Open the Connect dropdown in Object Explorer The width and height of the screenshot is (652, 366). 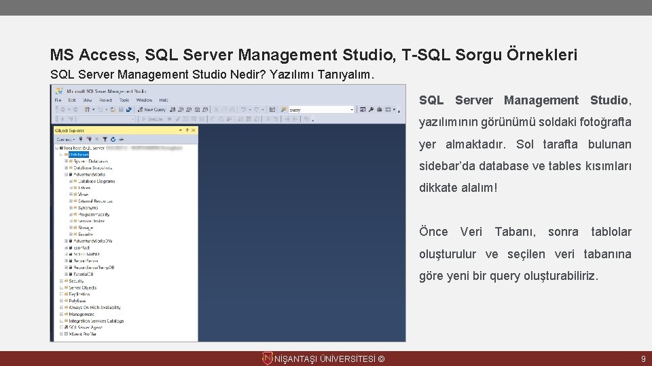pos(66,140)
